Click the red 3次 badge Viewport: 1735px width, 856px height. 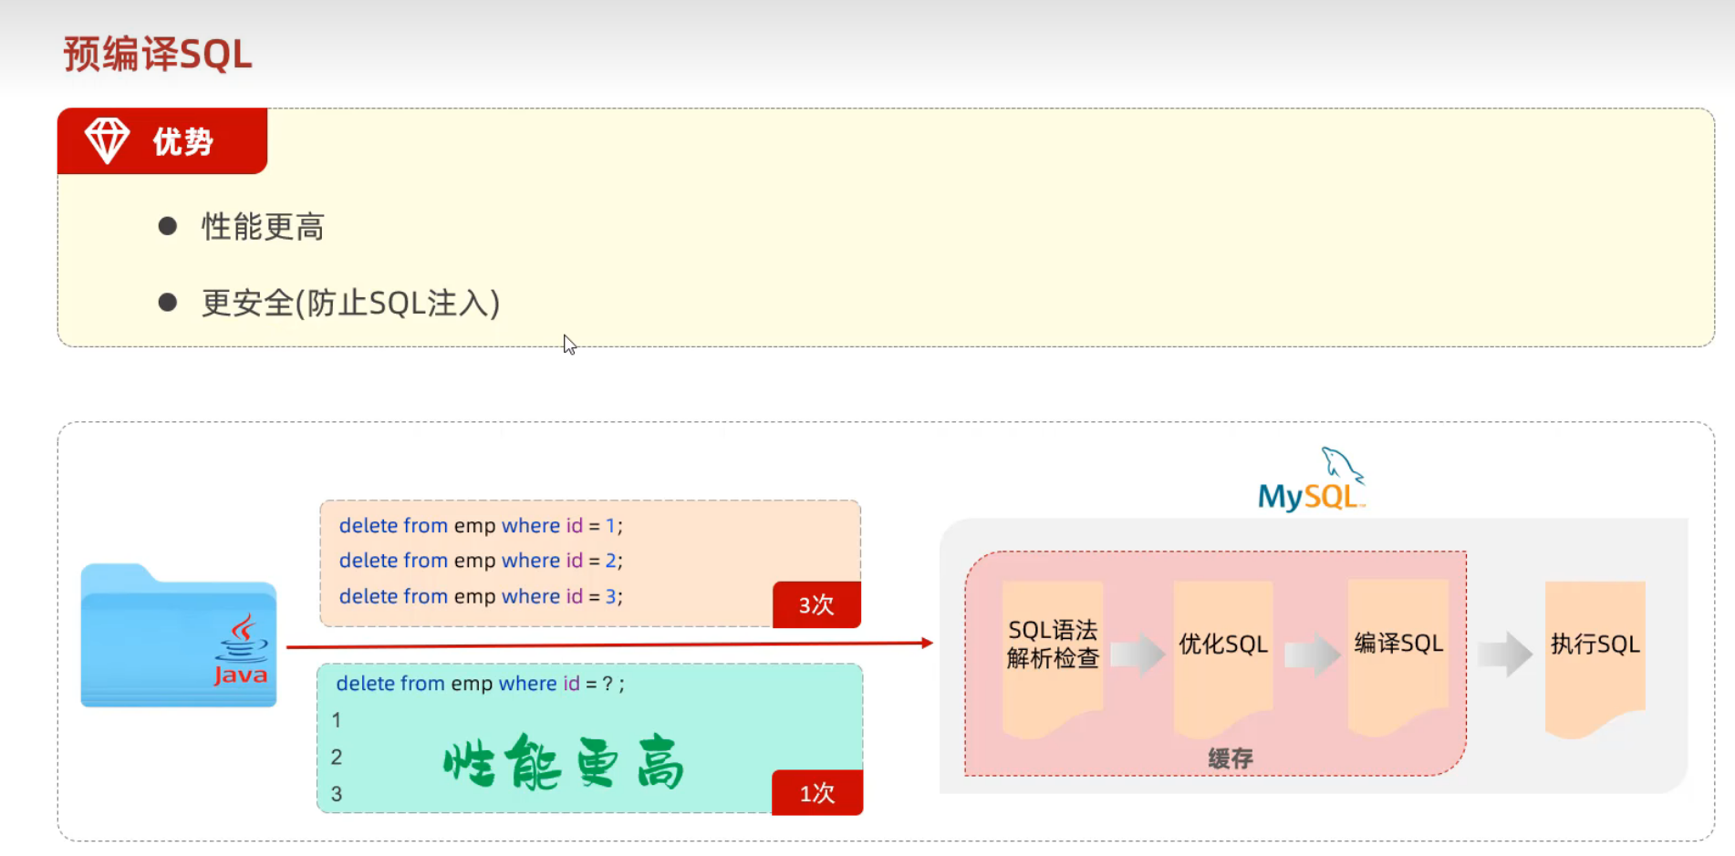[816, 603]
